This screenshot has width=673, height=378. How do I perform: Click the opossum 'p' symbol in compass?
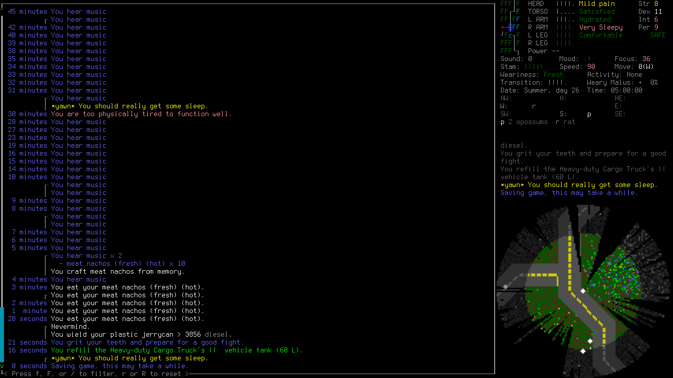tap(589, 114)
